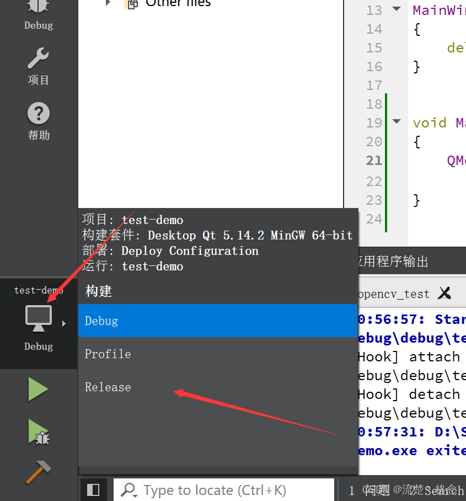Image resolution: width=466 pixels, height=501 pixels.
Task: Close the opencv_test output tab
Action: click(x=444, y=293)
